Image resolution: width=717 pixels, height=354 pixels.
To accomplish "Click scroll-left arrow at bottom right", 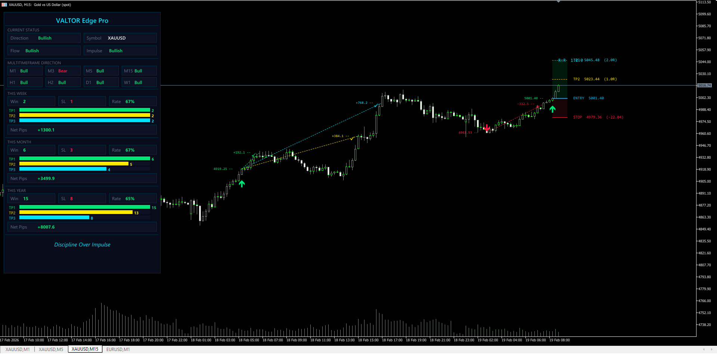I will (x=704, y=350).
